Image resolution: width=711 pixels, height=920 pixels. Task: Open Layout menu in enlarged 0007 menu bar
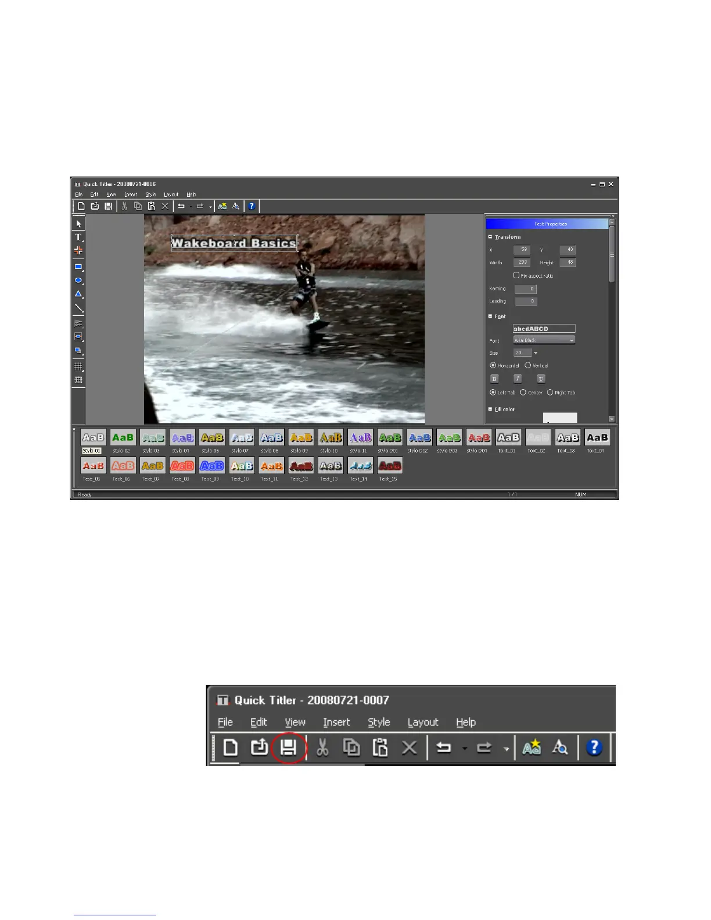[x=423, y=722]
